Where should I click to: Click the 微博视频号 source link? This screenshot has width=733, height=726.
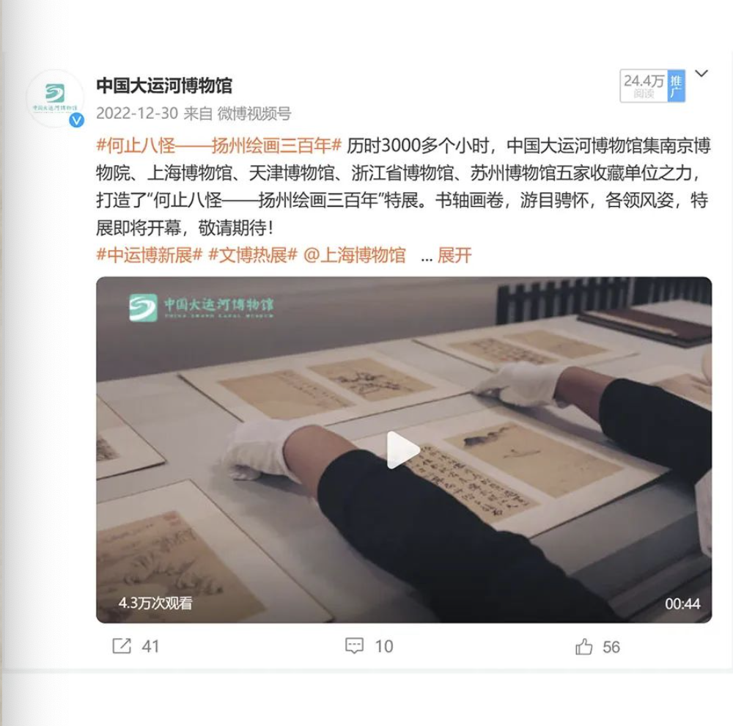pos(254,113)
